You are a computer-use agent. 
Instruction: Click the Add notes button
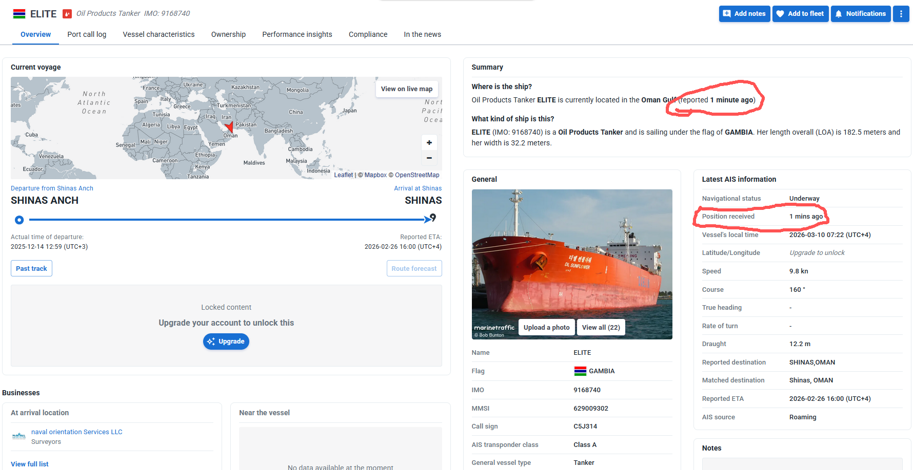[744, 14]
